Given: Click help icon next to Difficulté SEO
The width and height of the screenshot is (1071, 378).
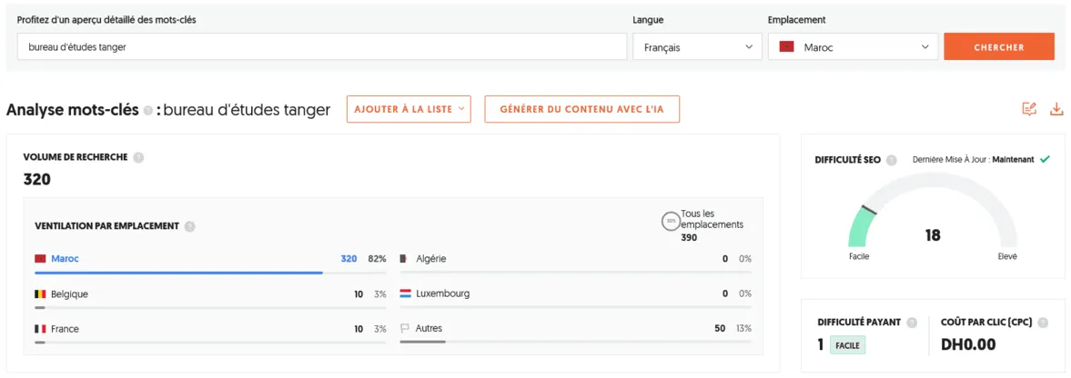Looking at the screenshot, I should (892, 160).
